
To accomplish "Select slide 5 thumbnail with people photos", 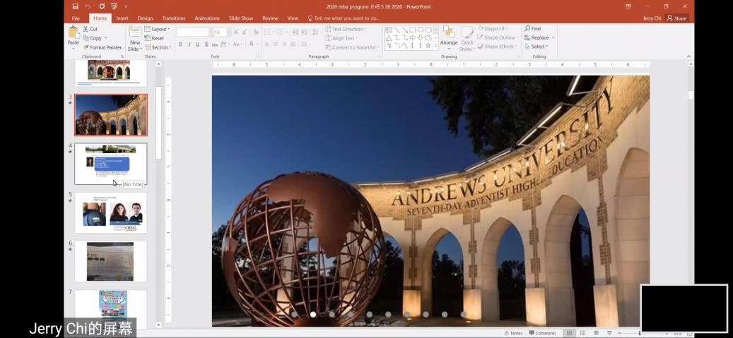I will (111, 212).
